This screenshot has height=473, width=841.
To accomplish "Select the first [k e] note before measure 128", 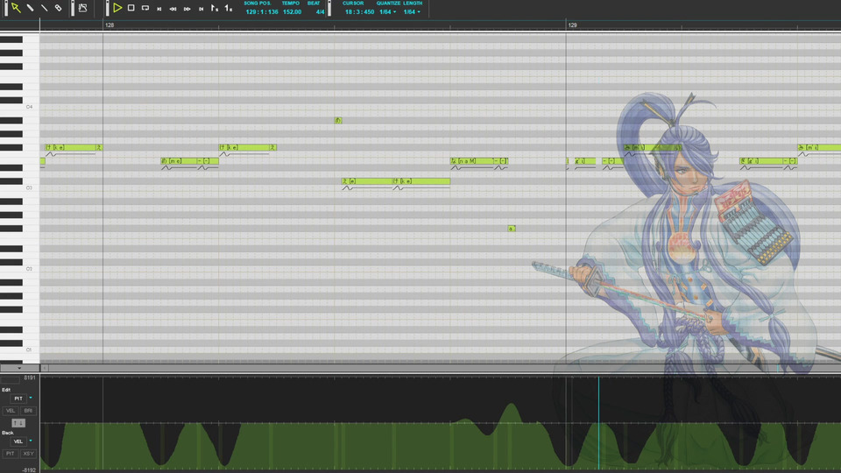I will [x=70, y=147].
